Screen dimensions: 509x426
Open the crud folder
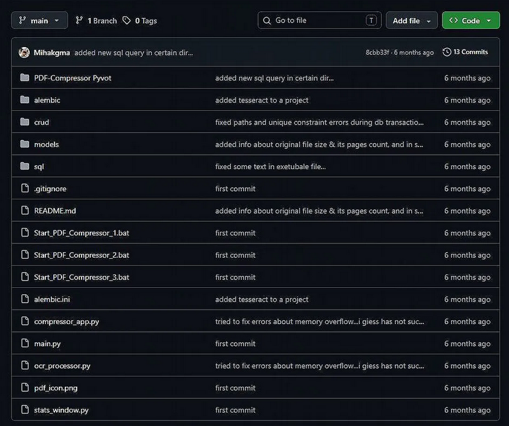(42, 122)
